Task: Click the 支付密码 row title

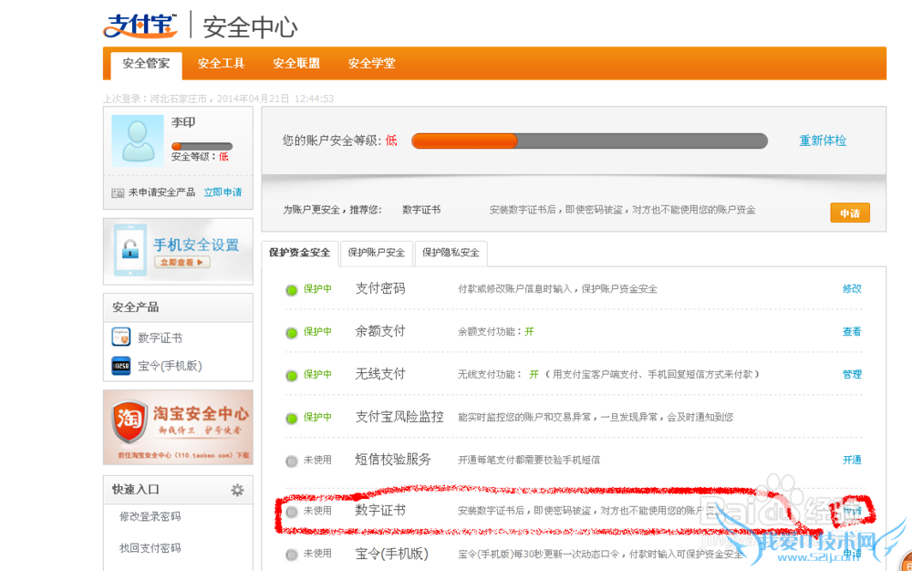Action: pos(380,288)
